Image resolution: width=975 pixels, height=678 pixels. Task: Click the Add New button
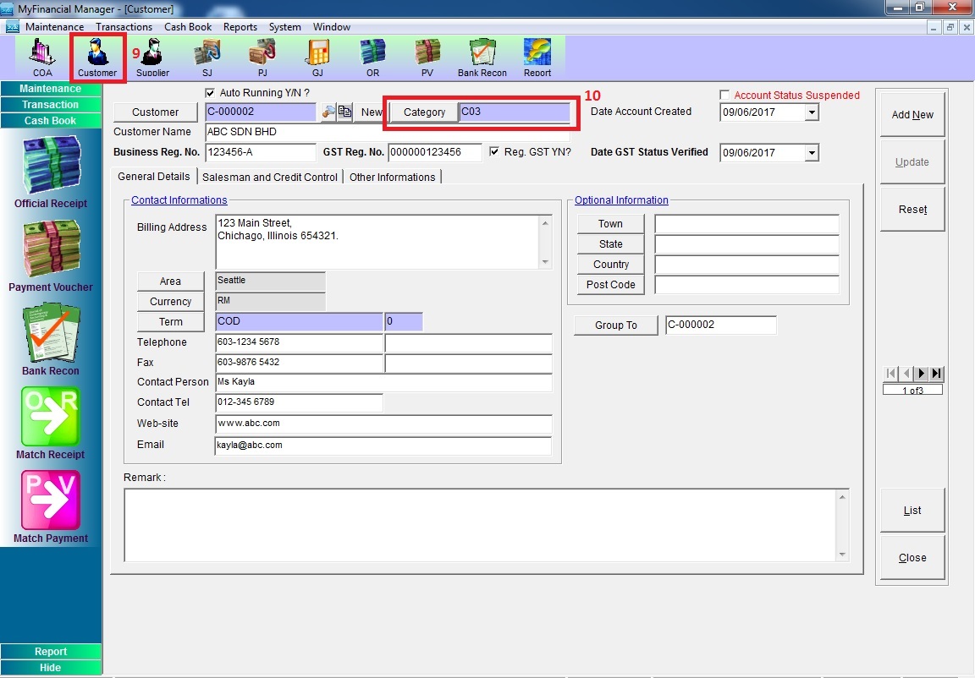[x=912, y=115]
